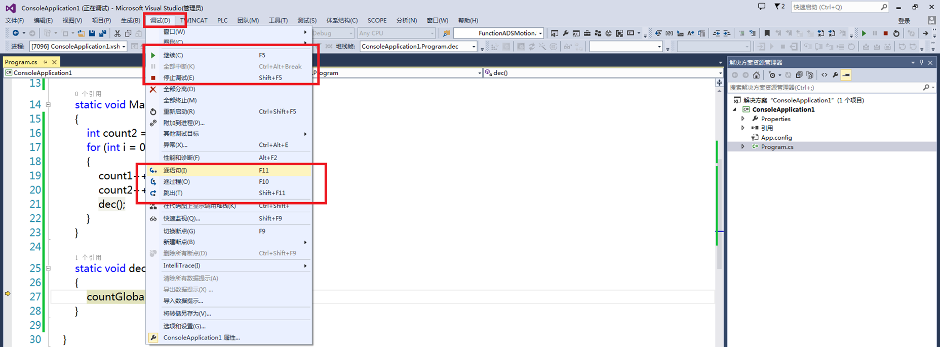The width and height of the screenshot is (940, 347).
Task: Select 切换断点(G) menu entry
Action: pyautogui.click(x=228, y=232)
